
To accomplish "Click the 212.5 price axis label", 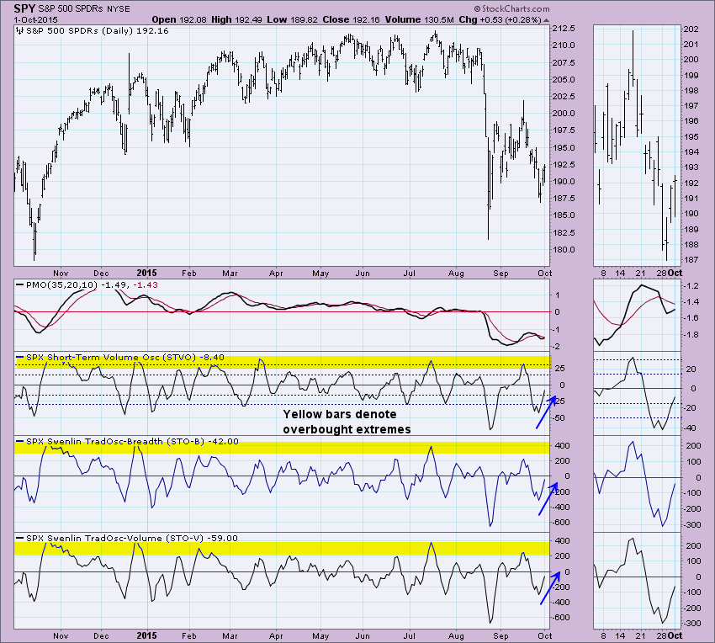I will (564, 29).
